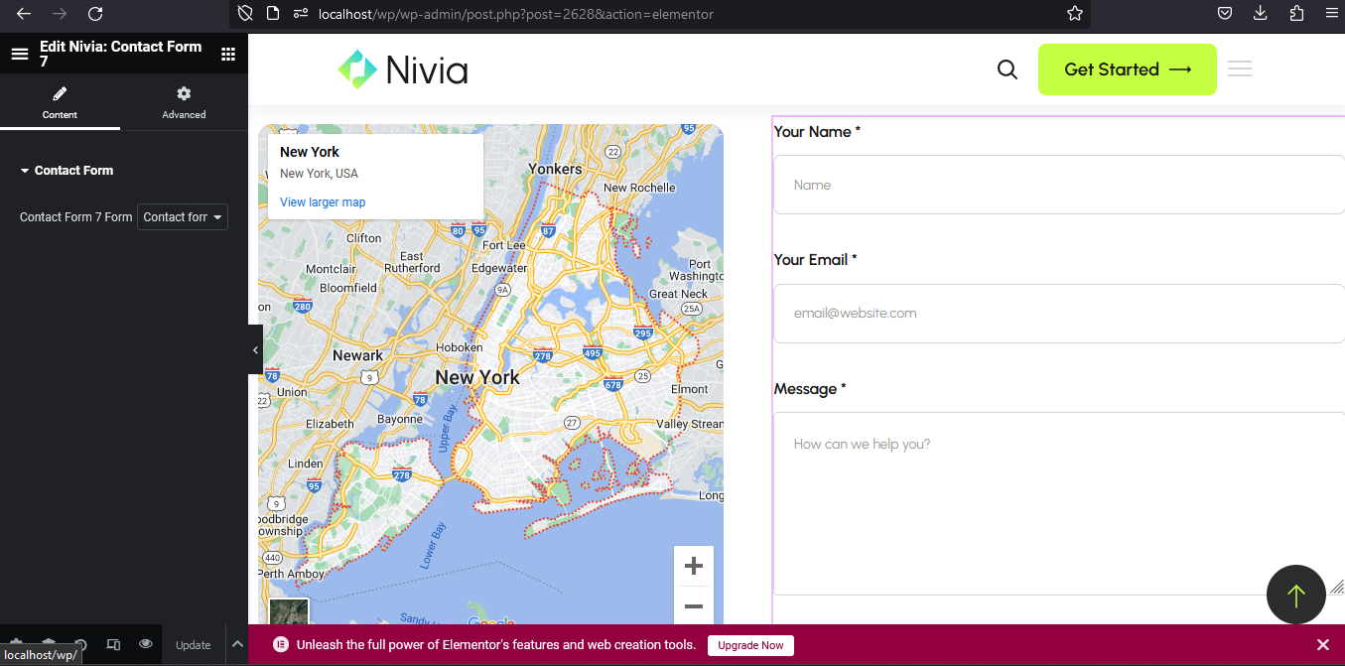This screenshot has height=666, width=1345.
Task: Open the Contact Form 7 Form dropdown
Action: tap(183, 217)
